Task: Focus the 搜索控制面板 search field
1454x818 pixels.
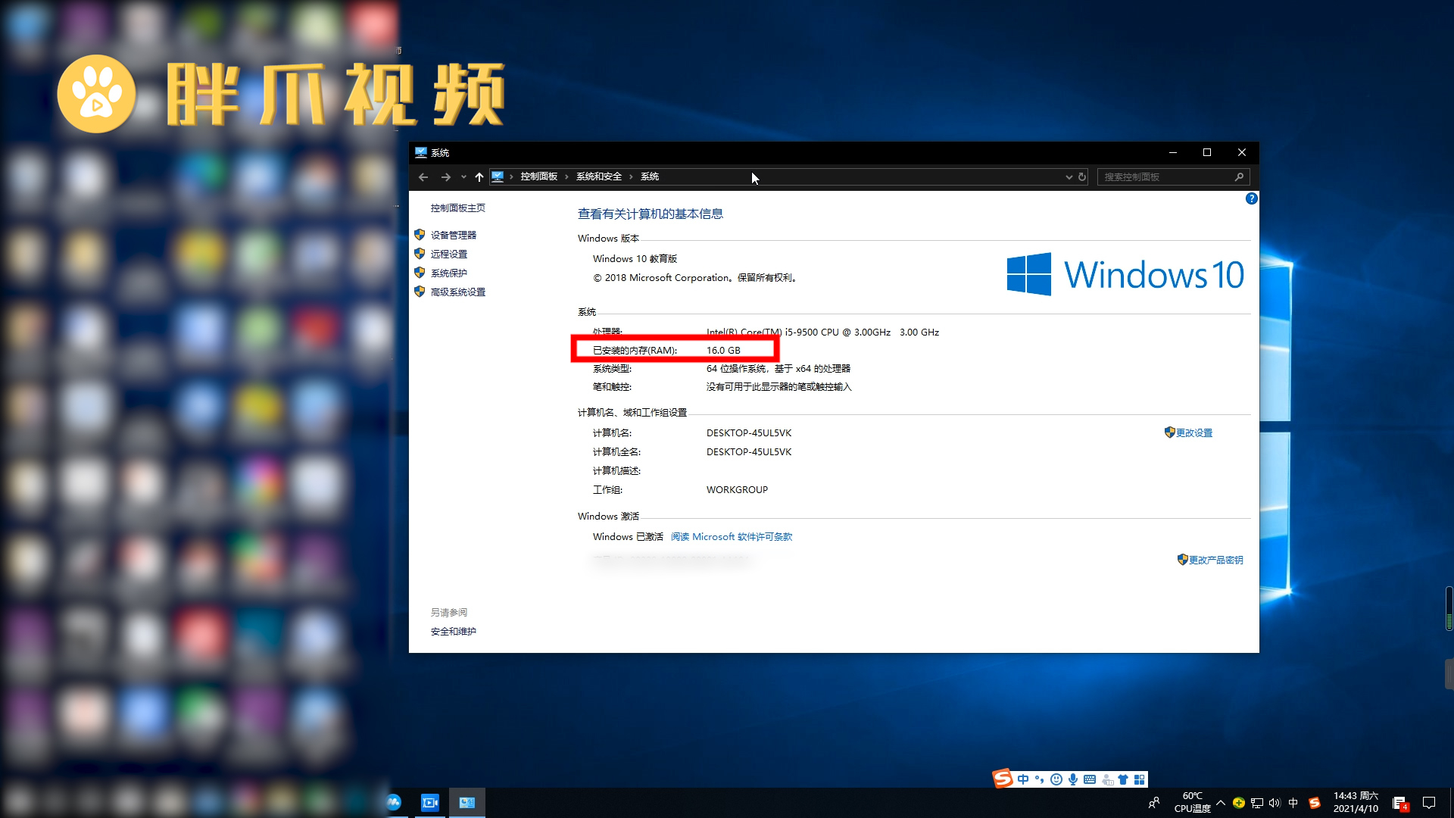Action: coord(1173,177)
